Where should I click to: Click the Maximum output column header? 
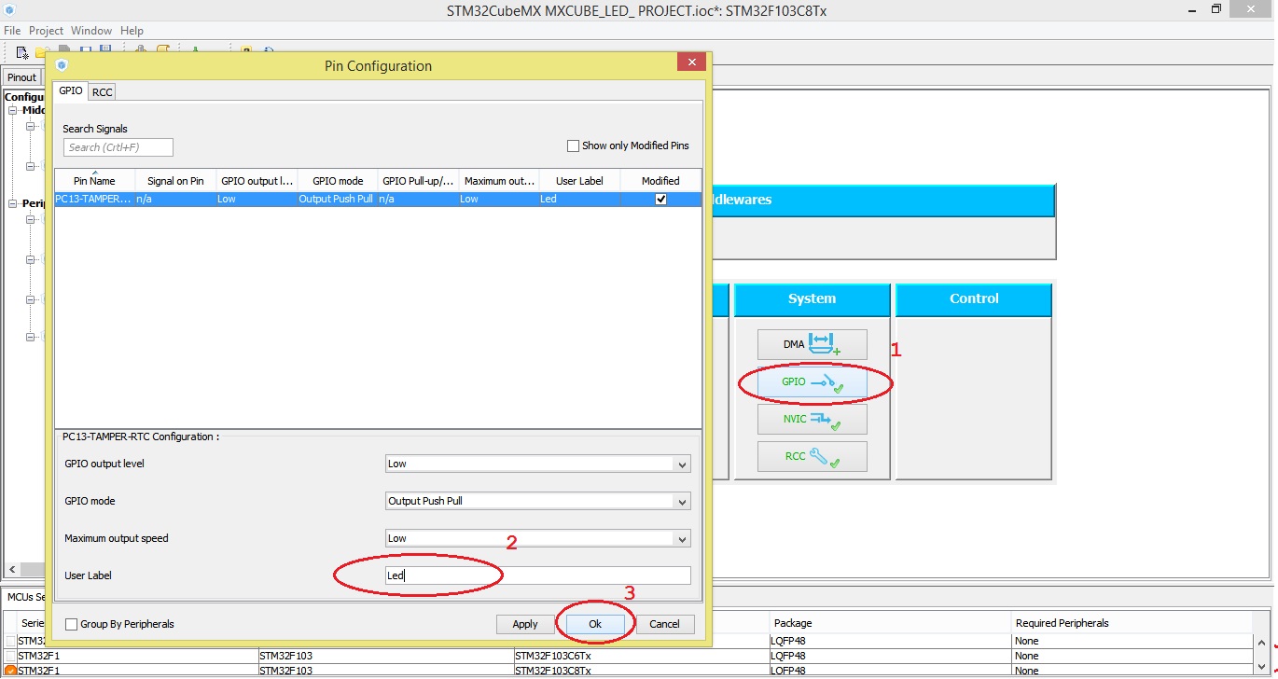click(499, 181)
